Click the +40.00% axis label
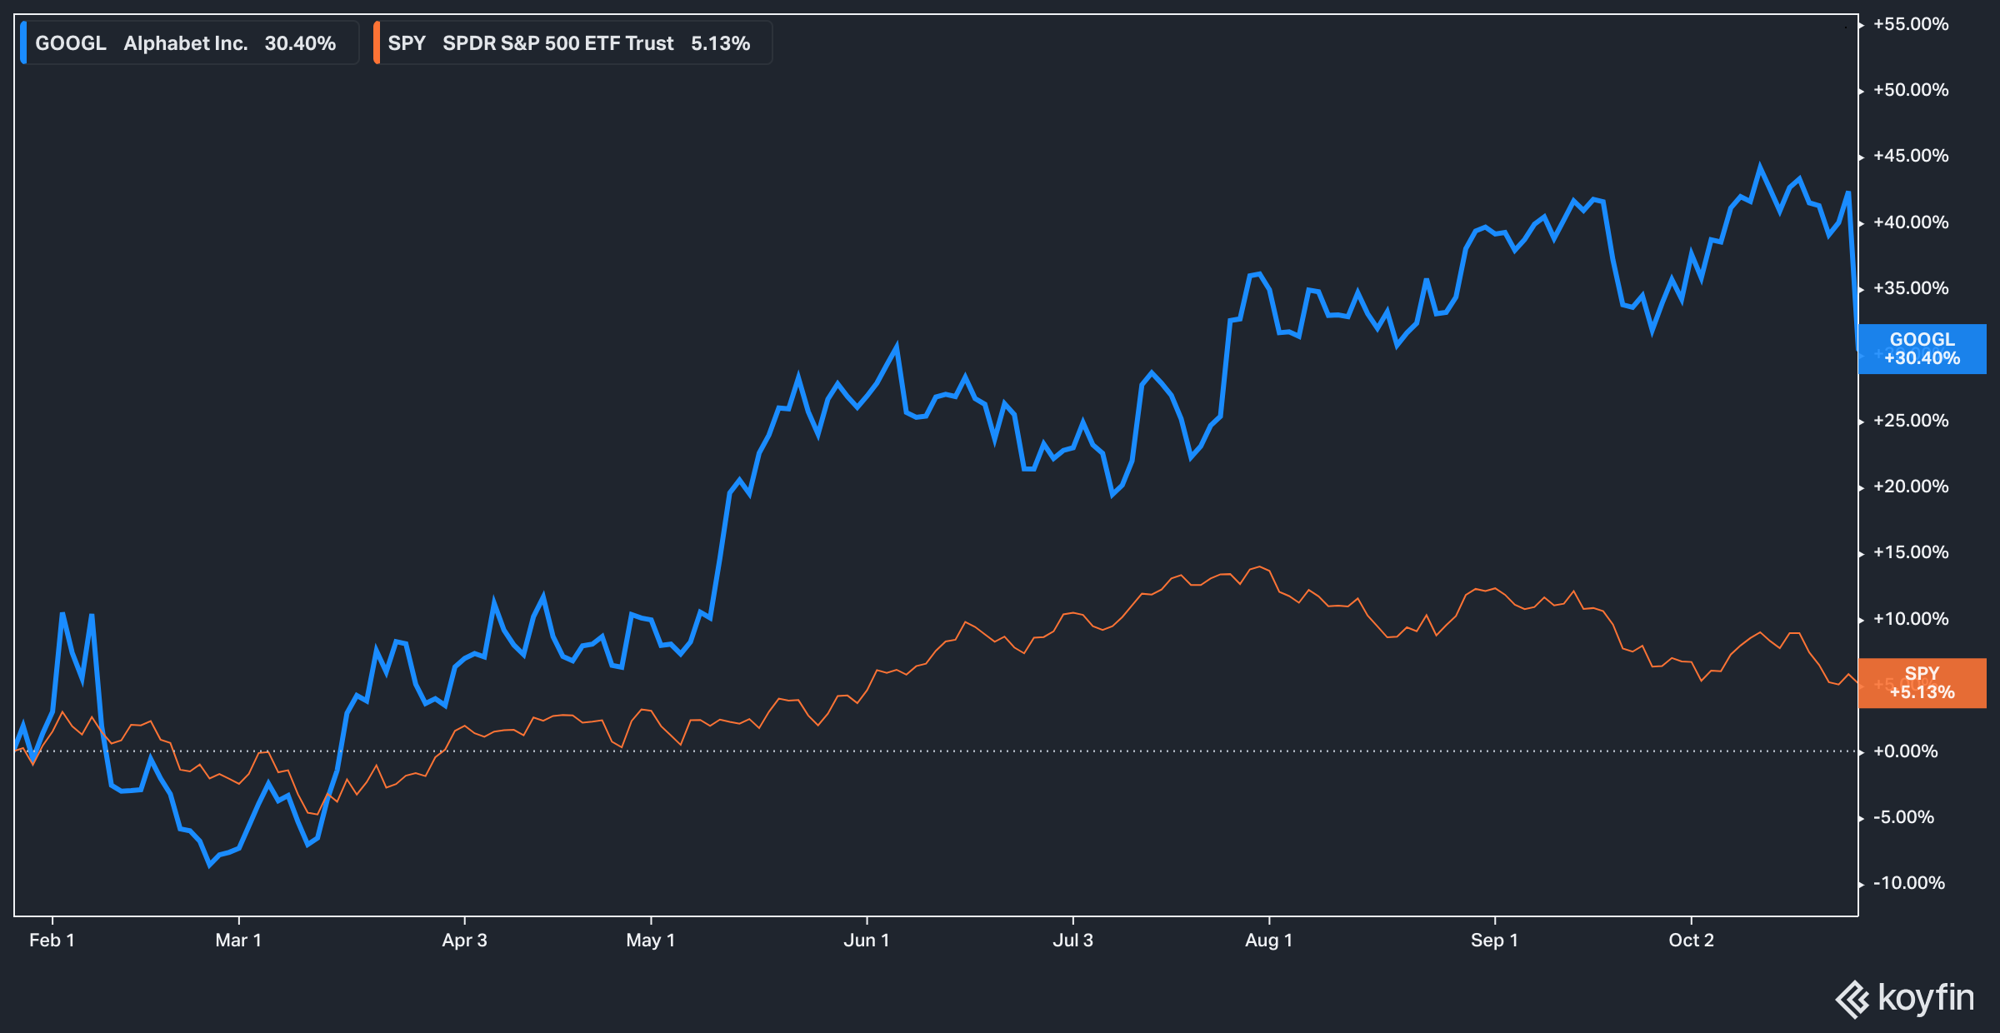Image resolution: width=2000 pixels, height=1033 pixels. (1911, 222)
